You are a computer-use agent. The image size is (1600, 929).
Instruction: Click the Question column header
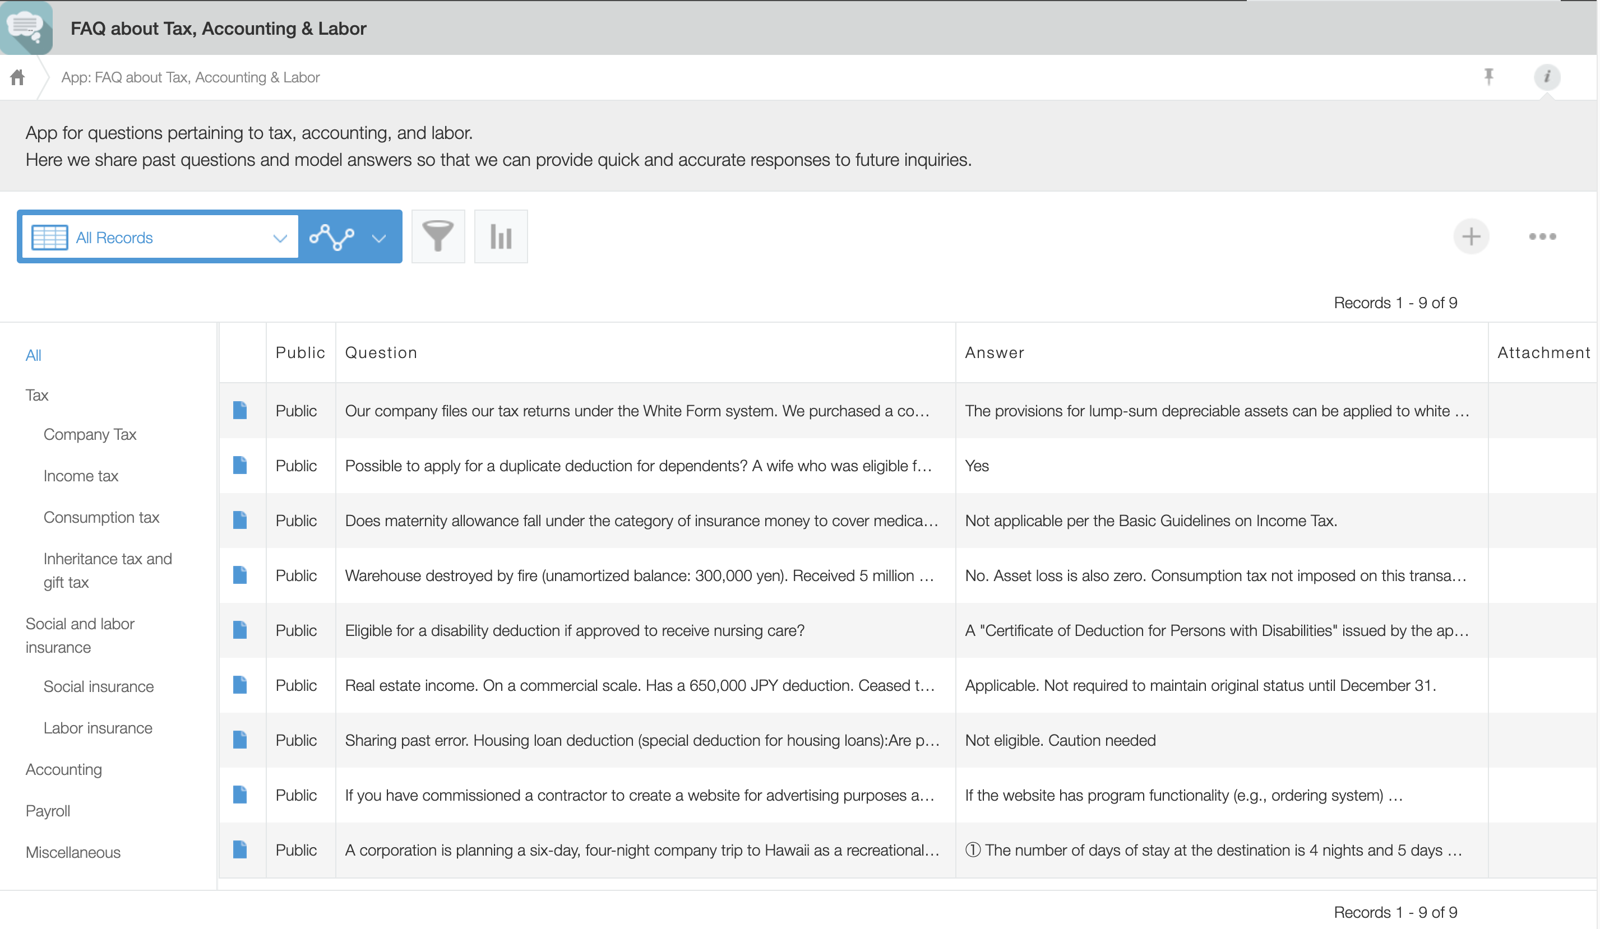coord(381,353)
